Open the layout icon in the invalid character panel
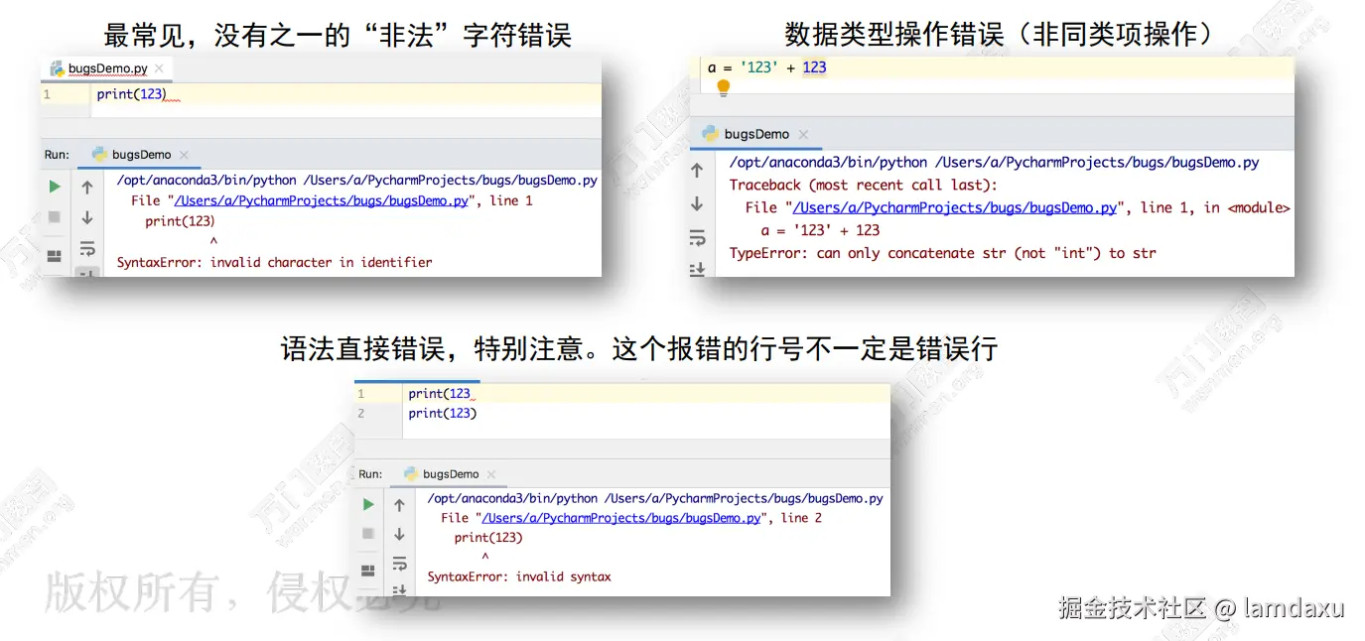This screenshot has width=1365, height=641. (55, 256)
